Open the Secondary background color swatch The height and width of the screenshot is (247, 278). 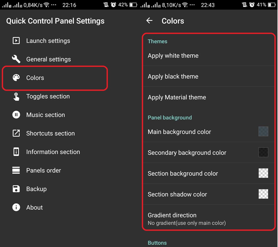click(x=263, y=152)
